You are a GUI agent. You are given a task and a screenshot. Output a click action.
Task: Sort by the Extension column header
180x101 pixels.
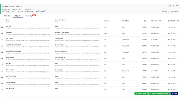pos(107,21)
